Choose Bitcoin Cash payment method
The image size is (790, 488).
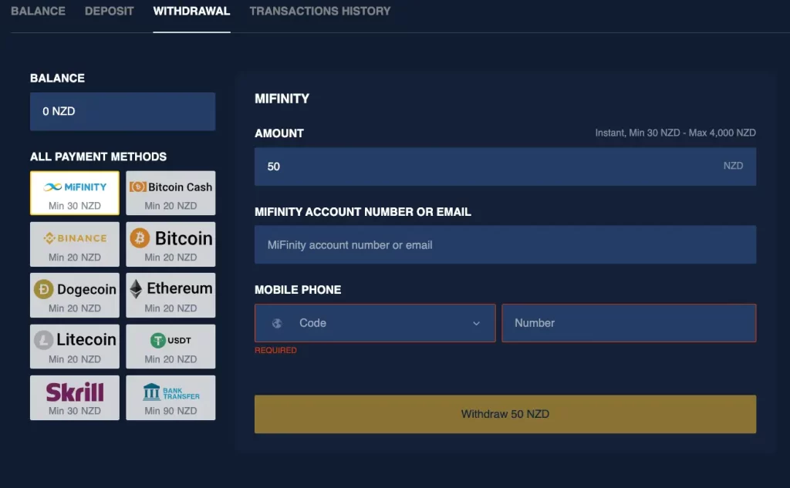(170, 193)
